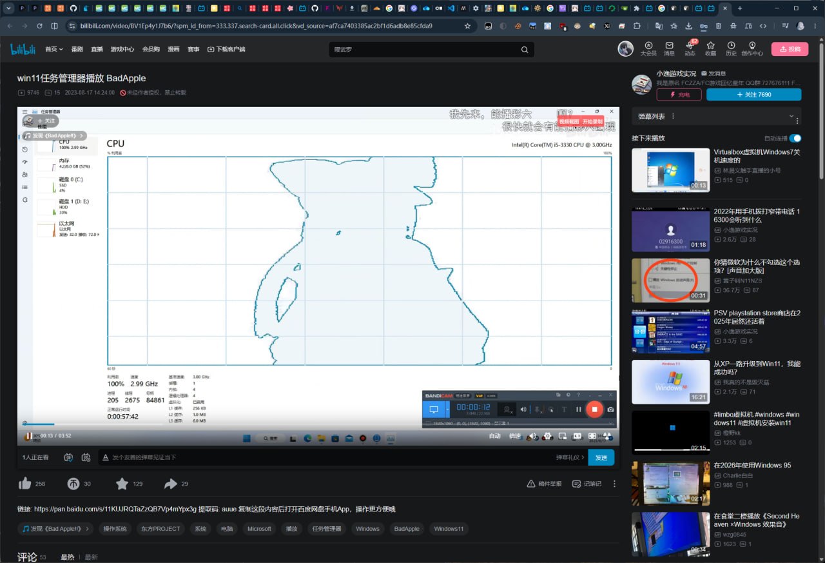Image resolution: width=825 pixels, height=563 pixels.
Task: Open the 从XP一路升级到Win11 video thumbnail
Action: click(670, 381)
